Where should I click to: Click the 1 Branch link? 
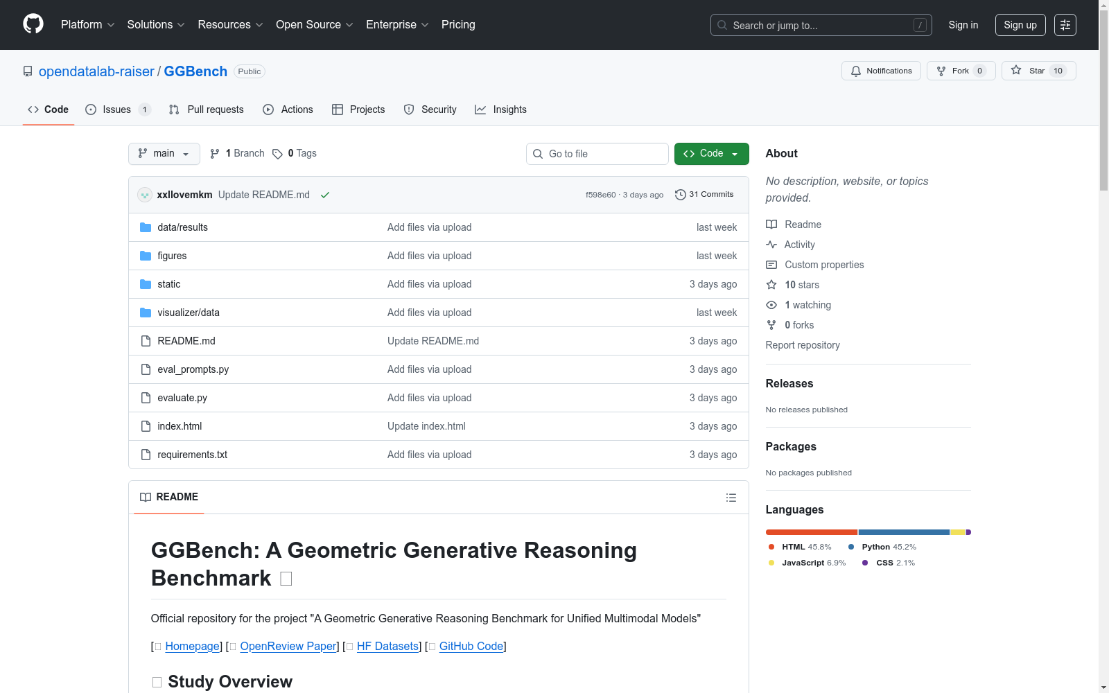[238, 154]
